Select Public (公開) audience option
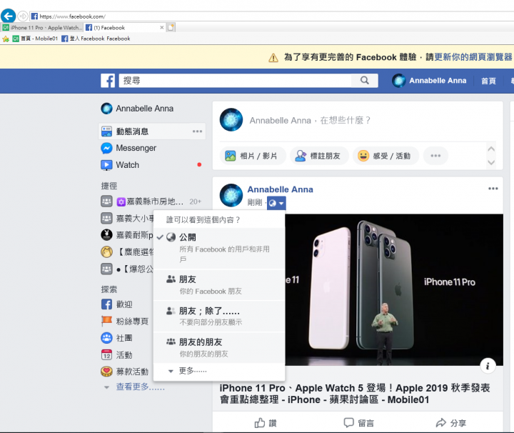Image resolution: width=514 pixels, height=433 pixels. 219,248
